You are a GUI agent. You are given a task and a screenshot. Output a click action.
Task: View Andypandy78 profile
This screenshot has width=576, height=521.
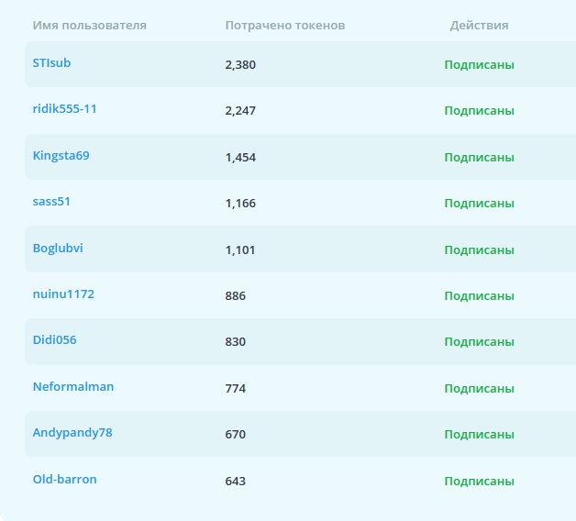tap(72, 433)
